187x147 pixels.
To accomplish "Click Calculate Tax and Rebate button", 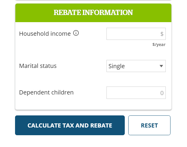I will point(70,125).
